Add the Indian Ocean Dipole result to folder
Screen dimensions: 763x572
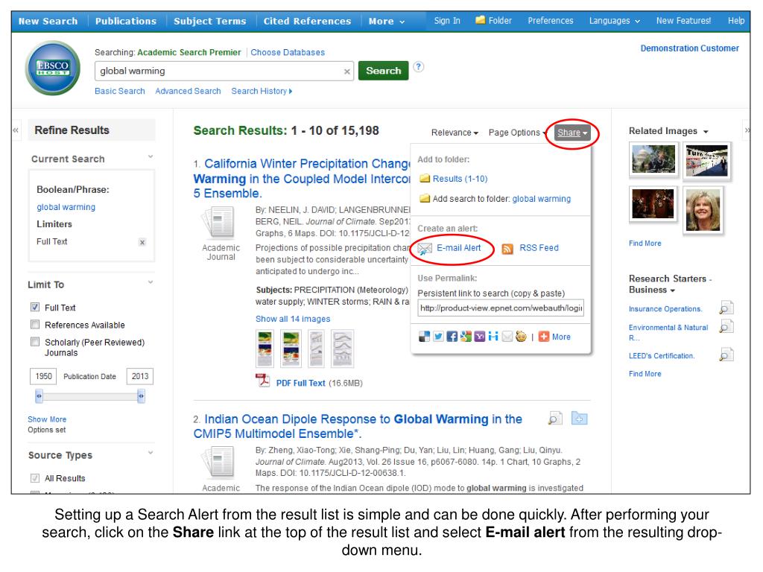(580, 419)
